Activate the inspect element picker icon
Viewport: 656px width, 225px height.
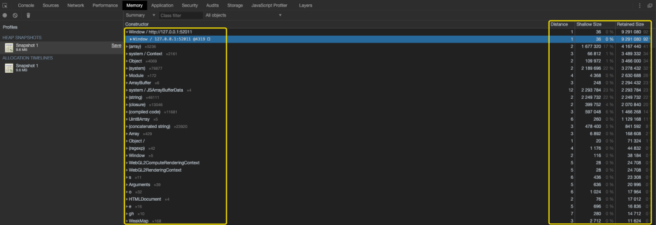5,5
